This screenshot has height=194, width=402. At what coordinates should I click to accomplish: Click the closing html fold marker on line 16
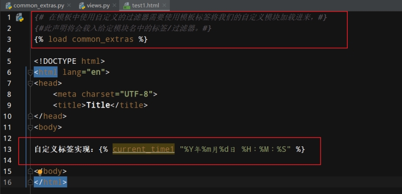(x=30, y=182)
